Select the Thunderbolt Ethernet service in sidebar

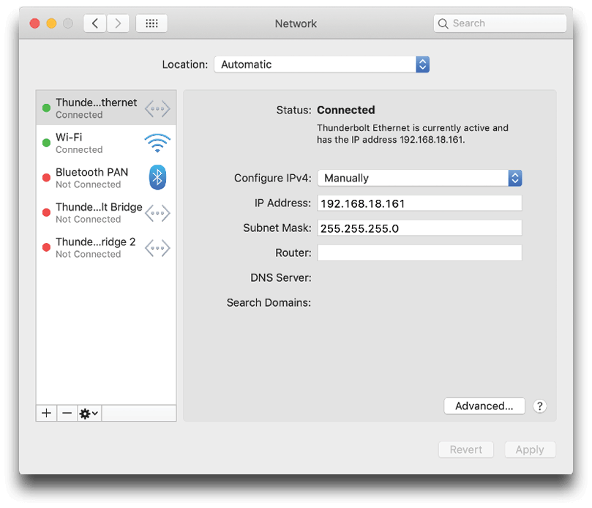106,108
